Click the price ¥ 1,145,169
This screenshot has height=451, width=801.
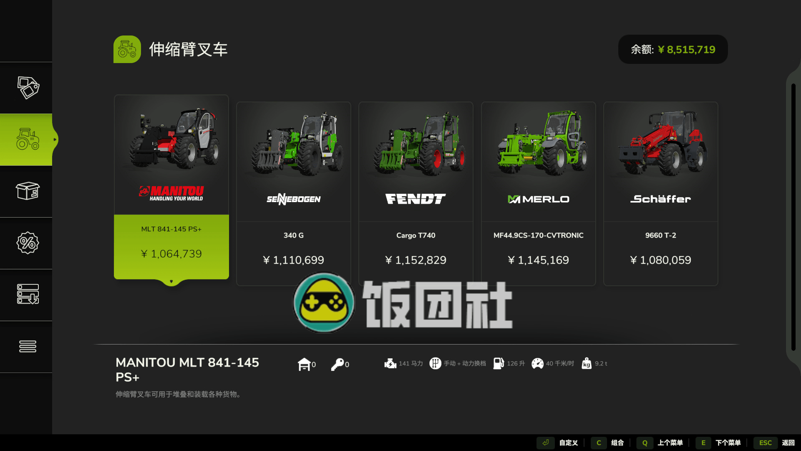click(539, 260)
